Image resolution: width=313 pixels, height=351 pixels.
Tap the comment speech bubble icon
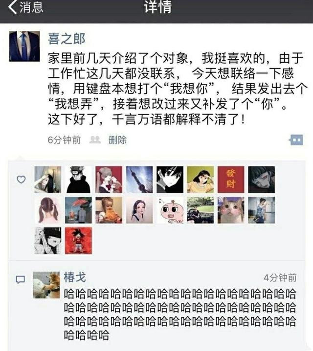coord(21,280)
